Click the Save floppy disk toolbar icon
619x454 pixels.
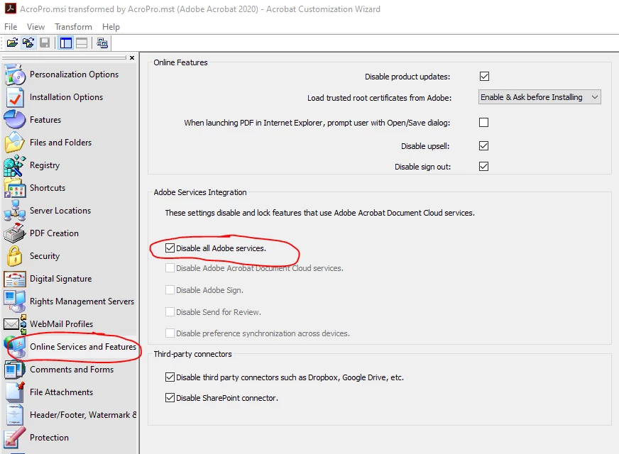(x=45, y=43)
